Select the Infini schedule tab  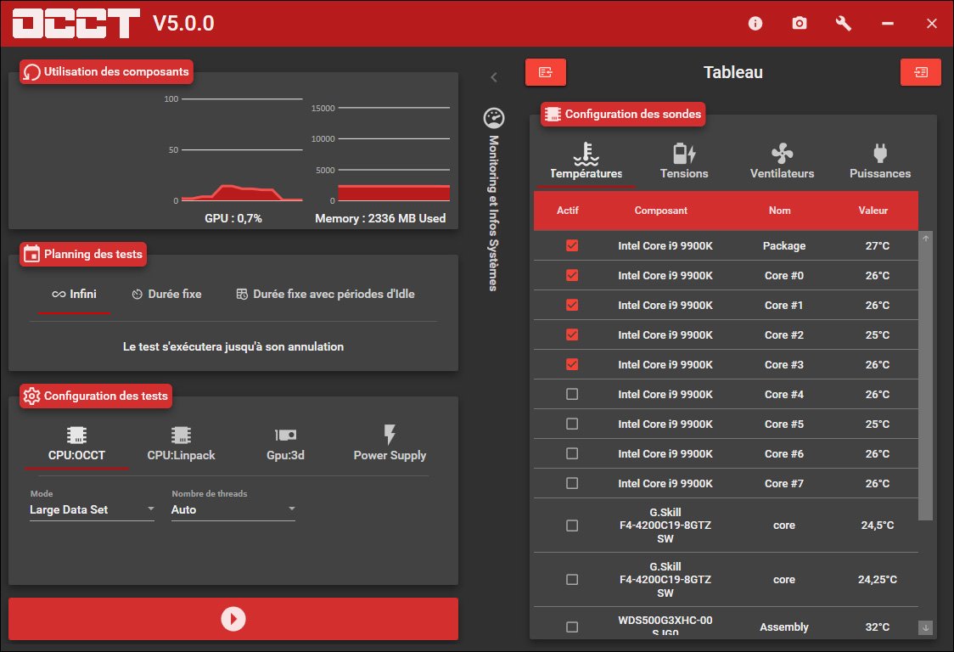coord(74,294)
